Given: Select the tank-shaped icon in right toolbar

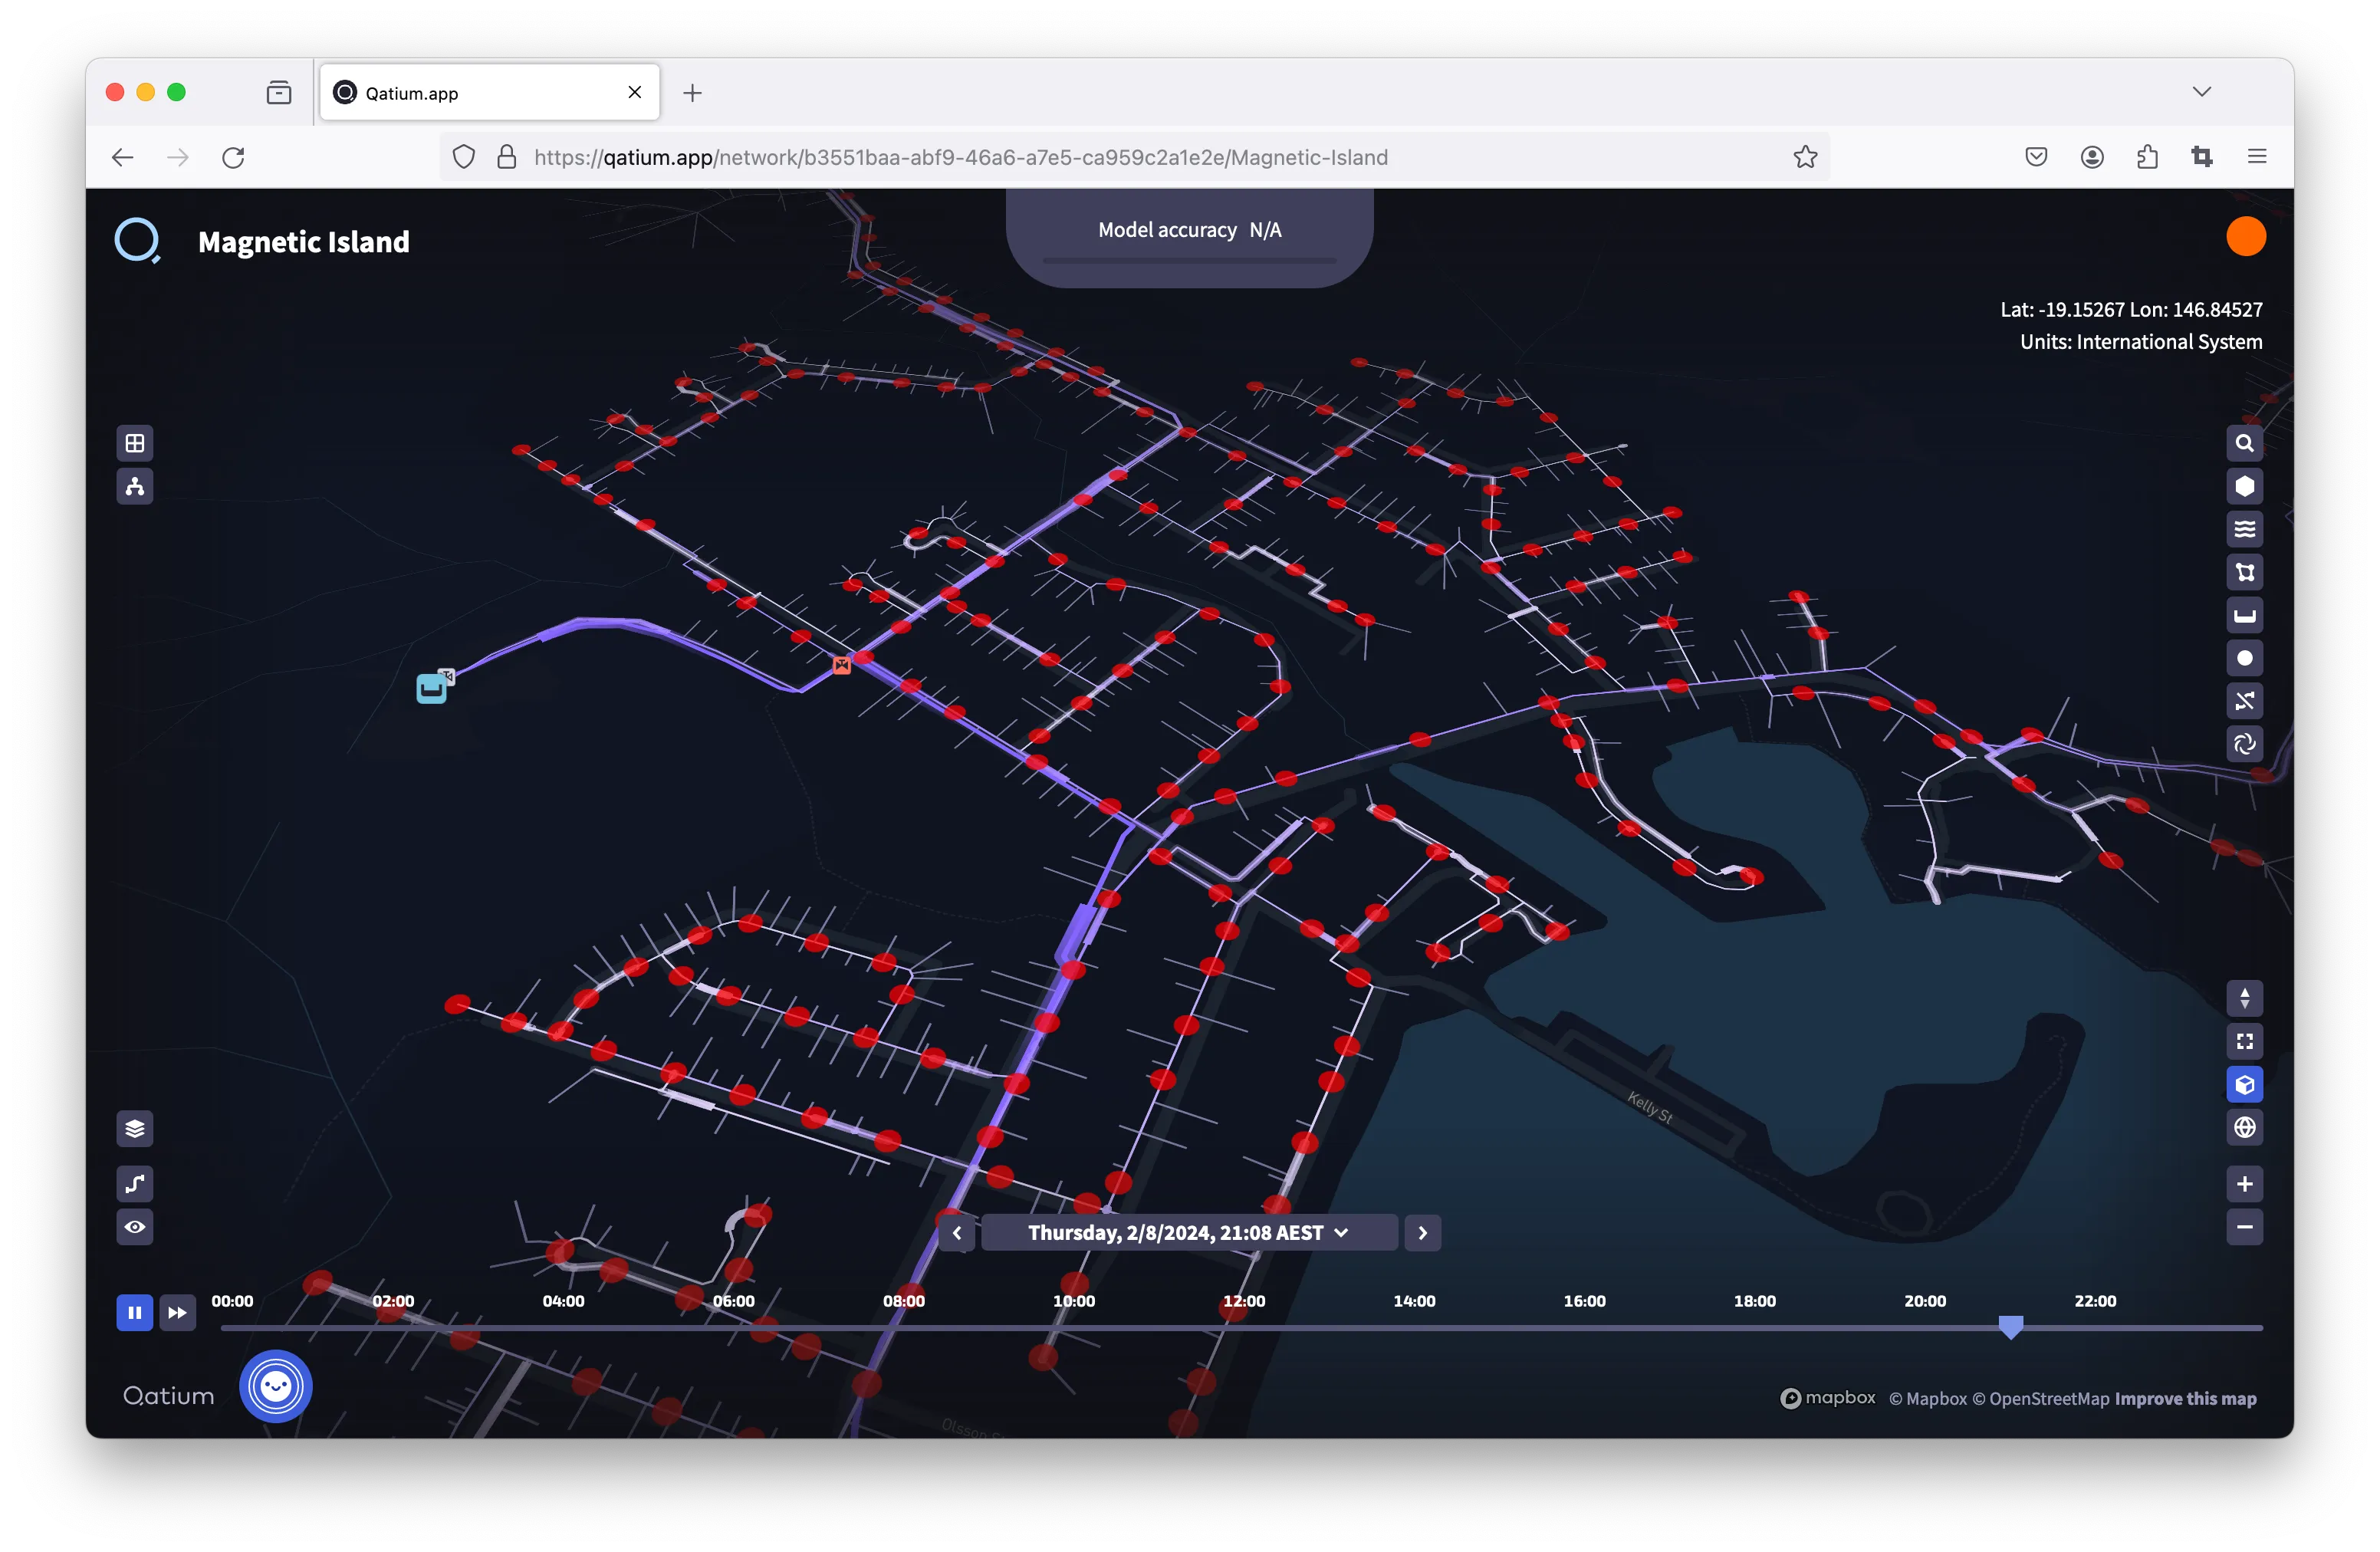Looking at the screenshot, I should coord(2244,616).
